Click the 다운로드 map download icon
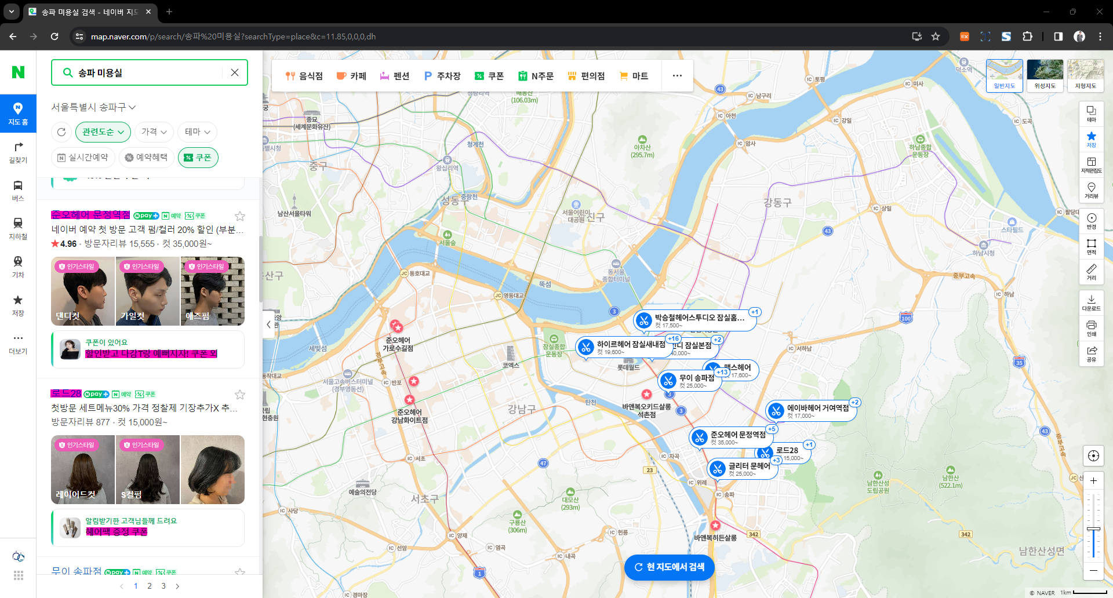 pyautogui.click(x=1092, y=302)
